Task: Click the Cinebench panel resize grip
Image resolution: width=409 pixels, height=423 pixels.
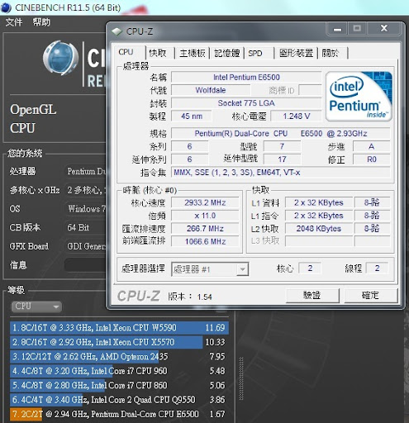Action: (x=241, y=378)
